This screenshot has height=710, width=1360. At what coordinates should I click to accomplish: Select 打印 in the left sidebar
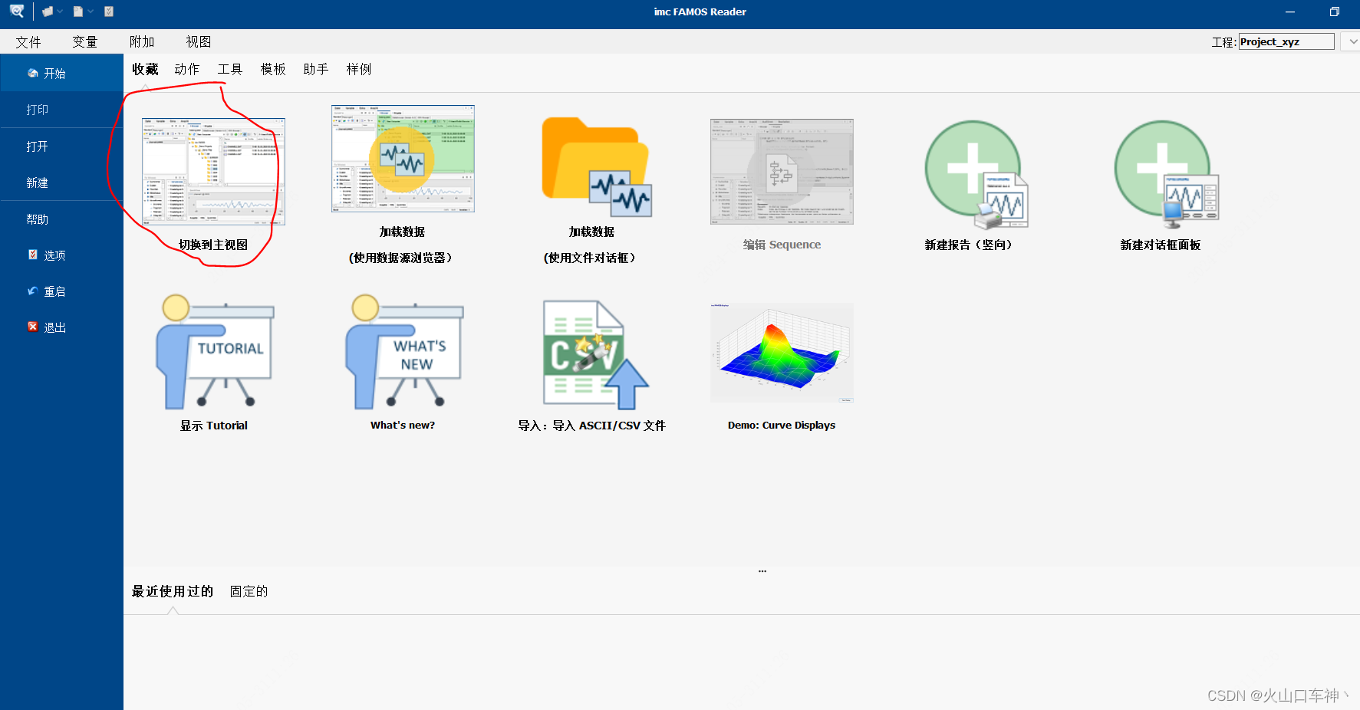(x=61, y=110)
